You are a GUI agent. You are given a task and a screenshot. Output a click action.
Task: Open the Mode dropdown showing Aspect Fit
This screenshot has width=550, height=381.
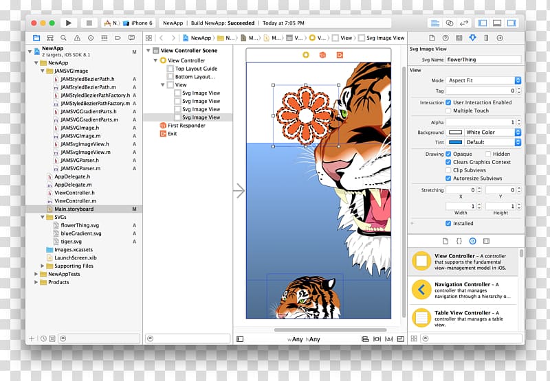(483, 80)
